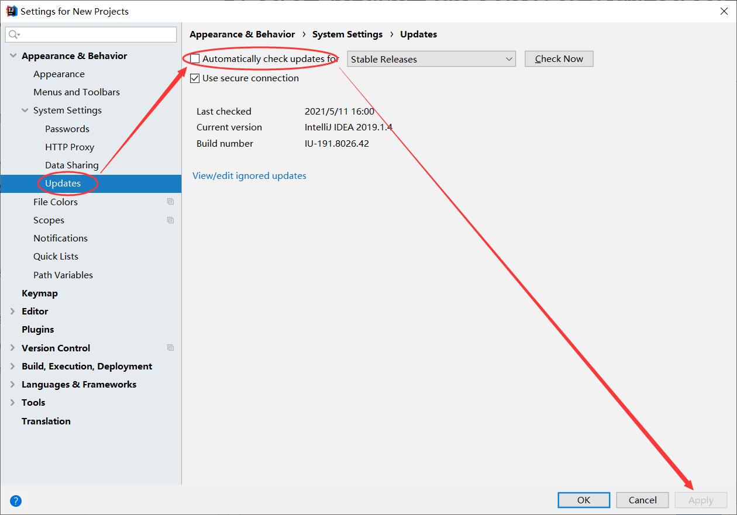This screenshot has width=737, height=515.
Task: Click the IntelliJ logo in title bar
Action: coord(11,11)
